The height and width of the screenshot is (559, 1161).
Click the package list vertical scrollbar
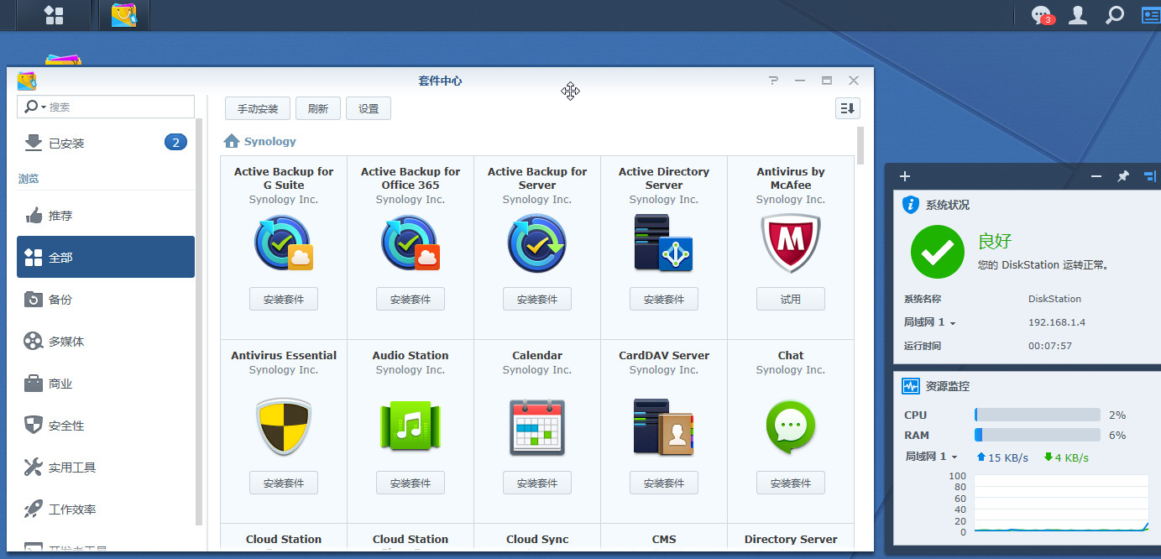pos(860,146)
